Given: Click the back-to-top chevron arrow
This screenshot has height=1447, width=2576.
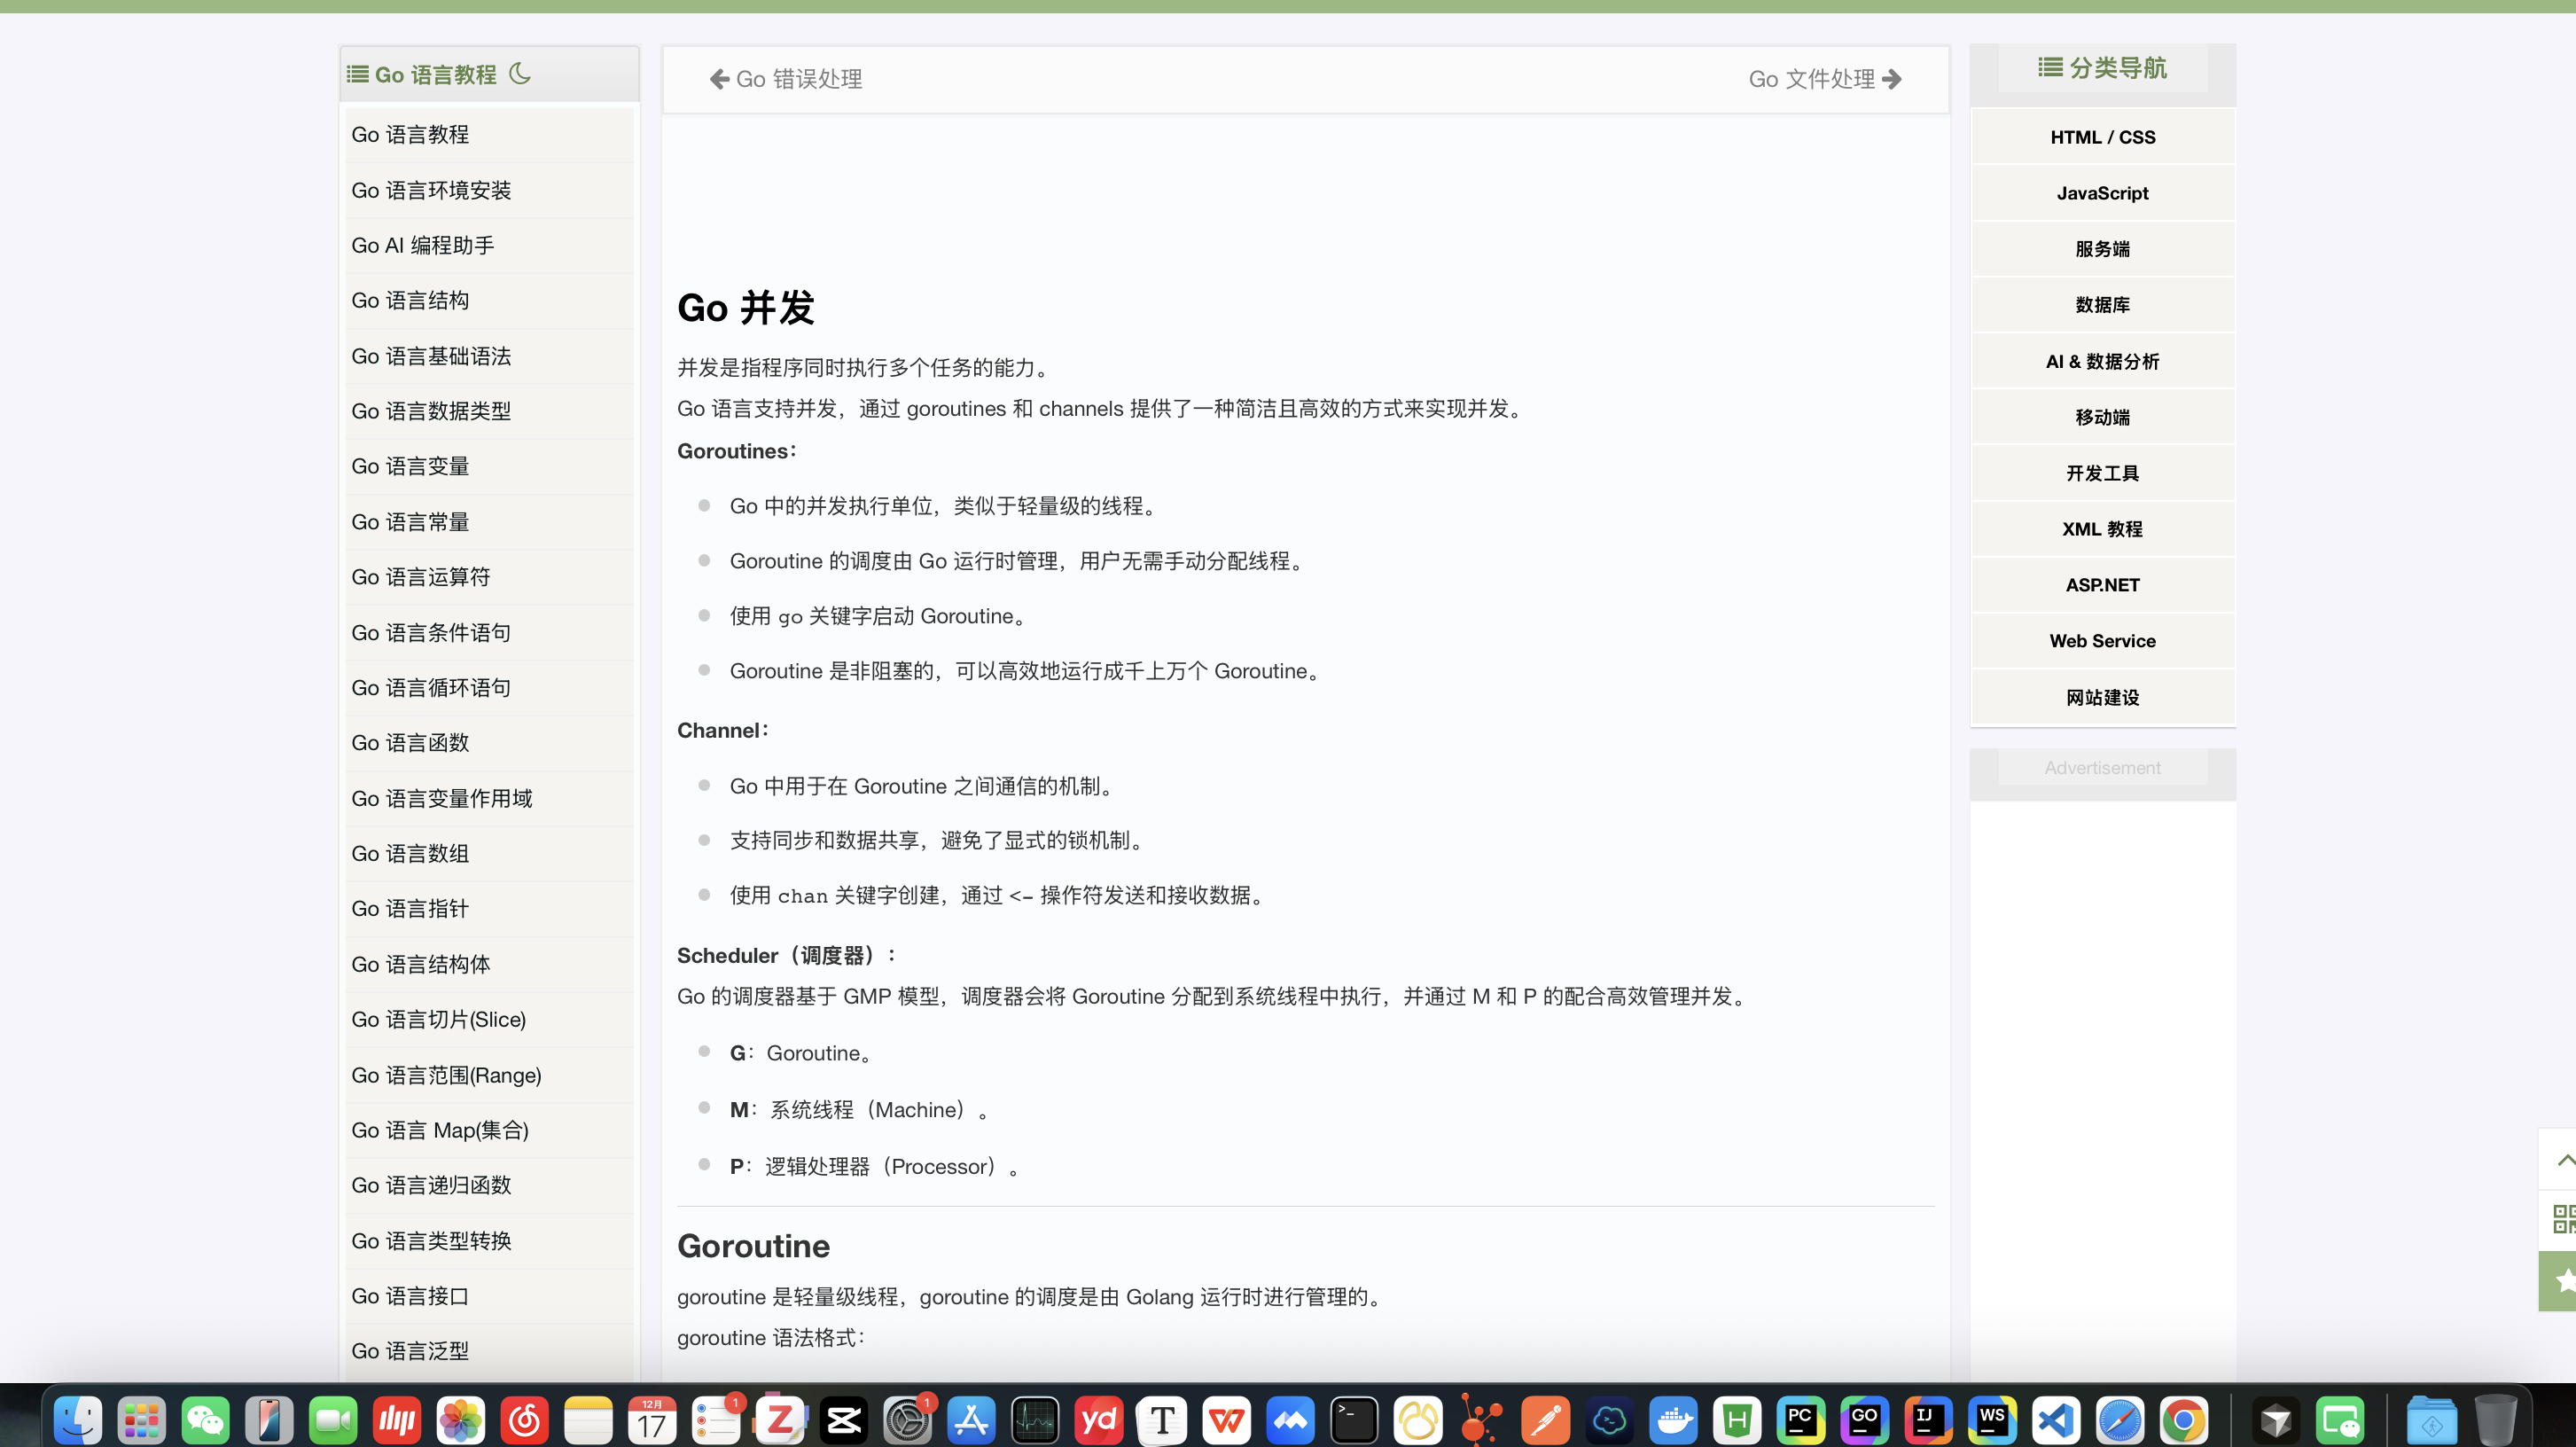Looking at the screenshot, I should (2564, 1160).
